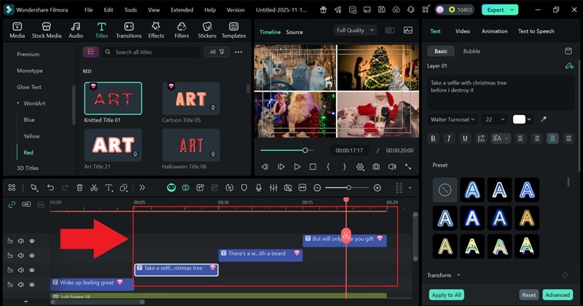Hide the top text track with eye icon
The width and height of the screenshot is (583, 306).
point(32,240)
